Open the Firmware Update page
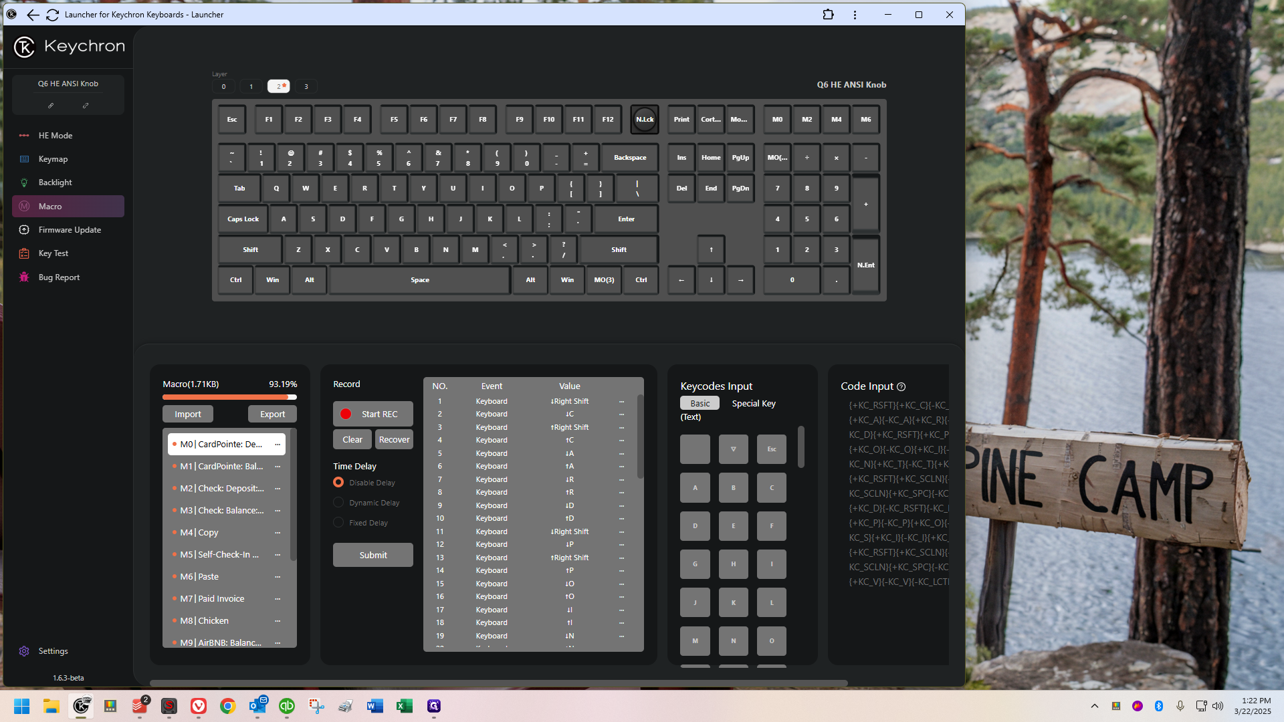The width and height of the screenshot is (1284, 722). 70,230
